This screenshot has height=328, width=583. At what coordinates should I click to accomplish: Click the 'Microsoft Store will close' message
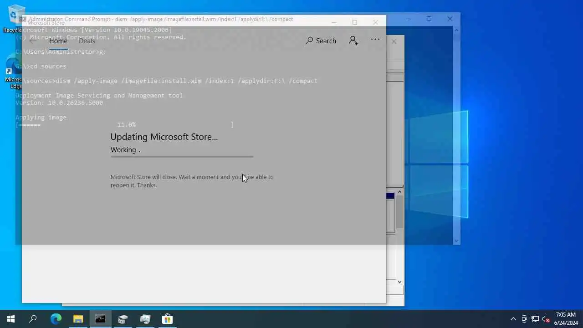click(x=192, y=181)
